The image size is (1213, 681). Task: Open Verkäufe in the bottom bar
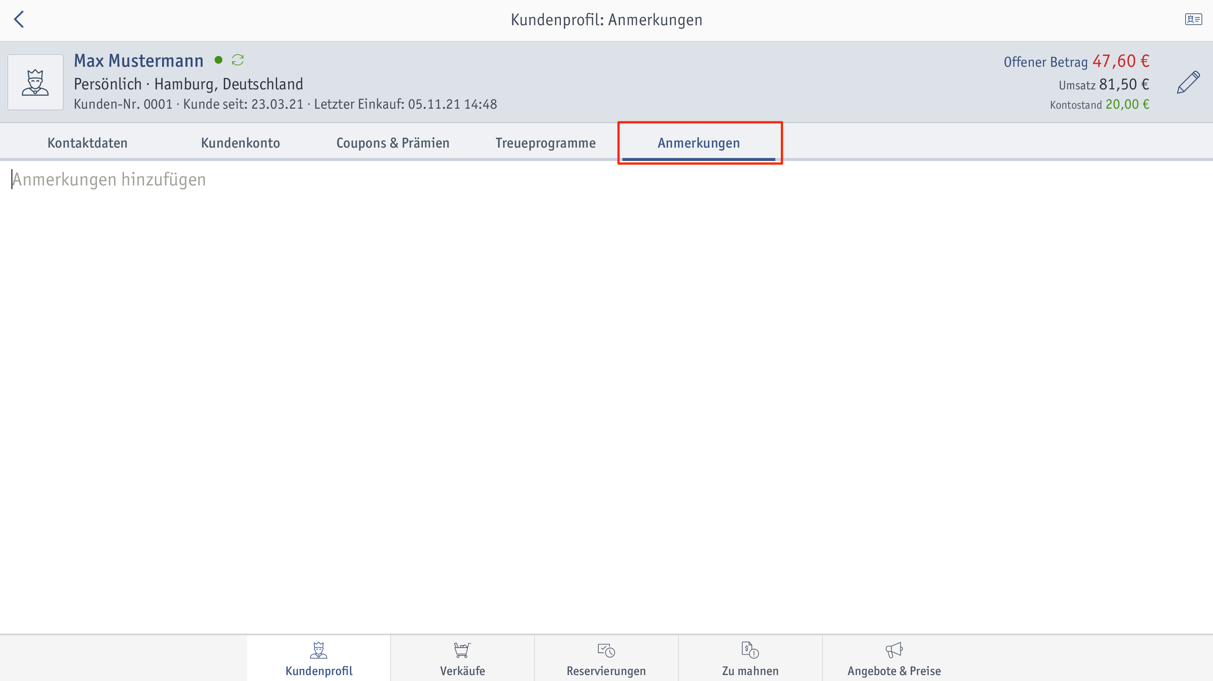tap(463, 658)
